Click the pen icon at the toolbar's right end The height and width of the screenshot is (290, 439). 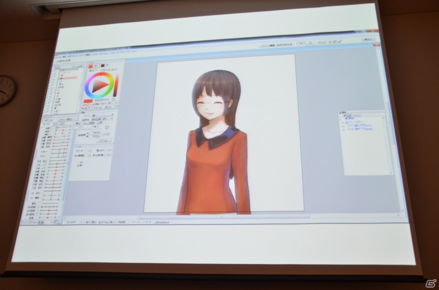point(340,42)
